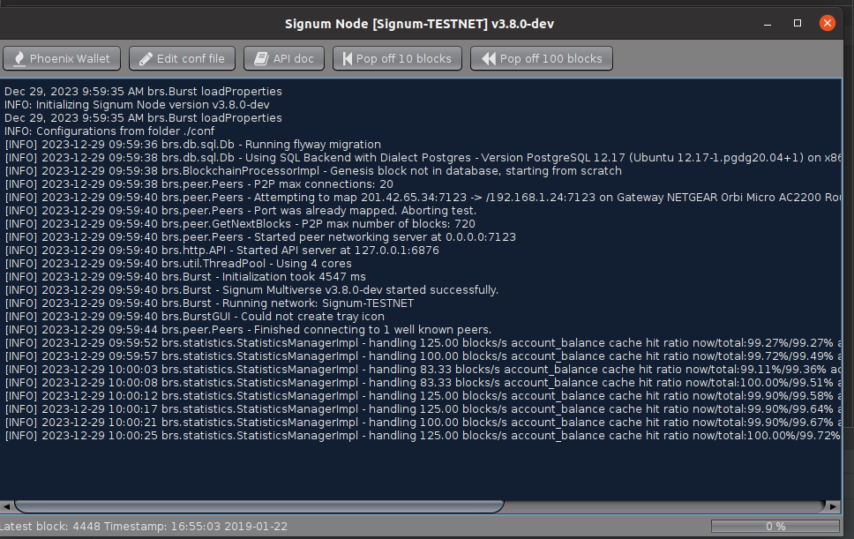Click the pencil icon on Edit conf file

coord(146,59)
